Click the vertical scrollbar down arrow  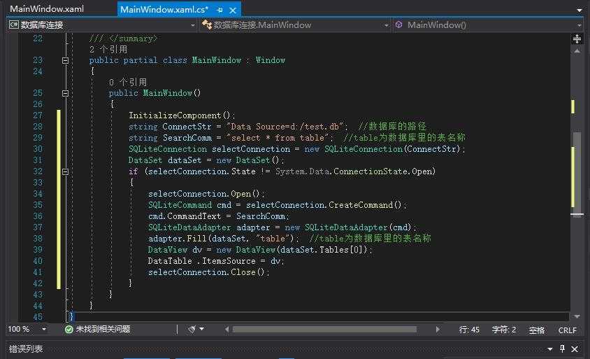coord(577,316)
